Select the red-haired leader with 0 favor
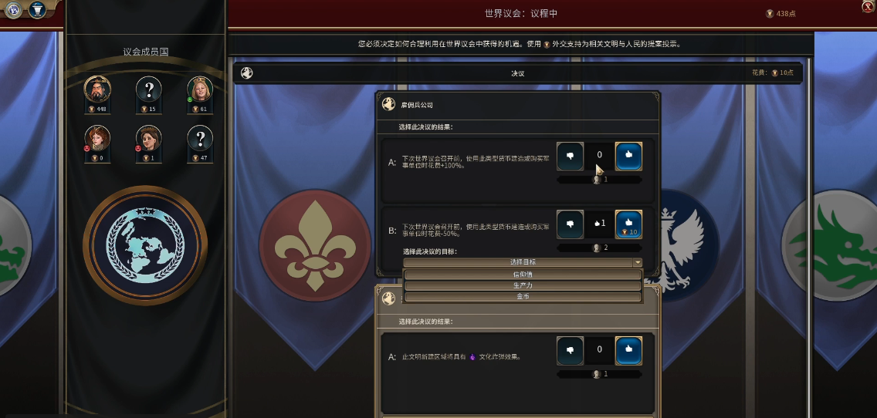The image size is (877, 418). [x=97, y=138]
